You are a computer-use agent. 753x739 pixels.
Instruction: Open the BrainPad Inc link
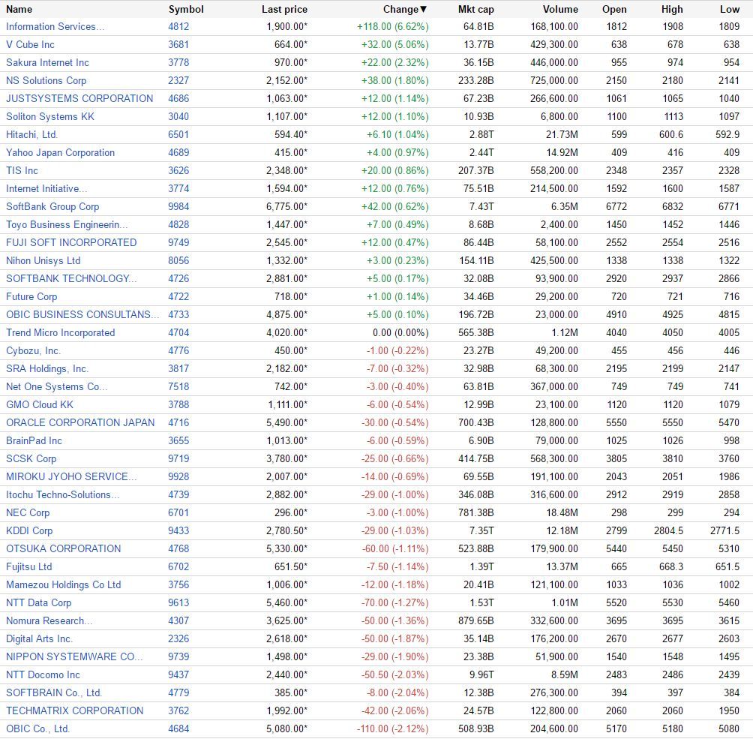click(x=34, y=441)
